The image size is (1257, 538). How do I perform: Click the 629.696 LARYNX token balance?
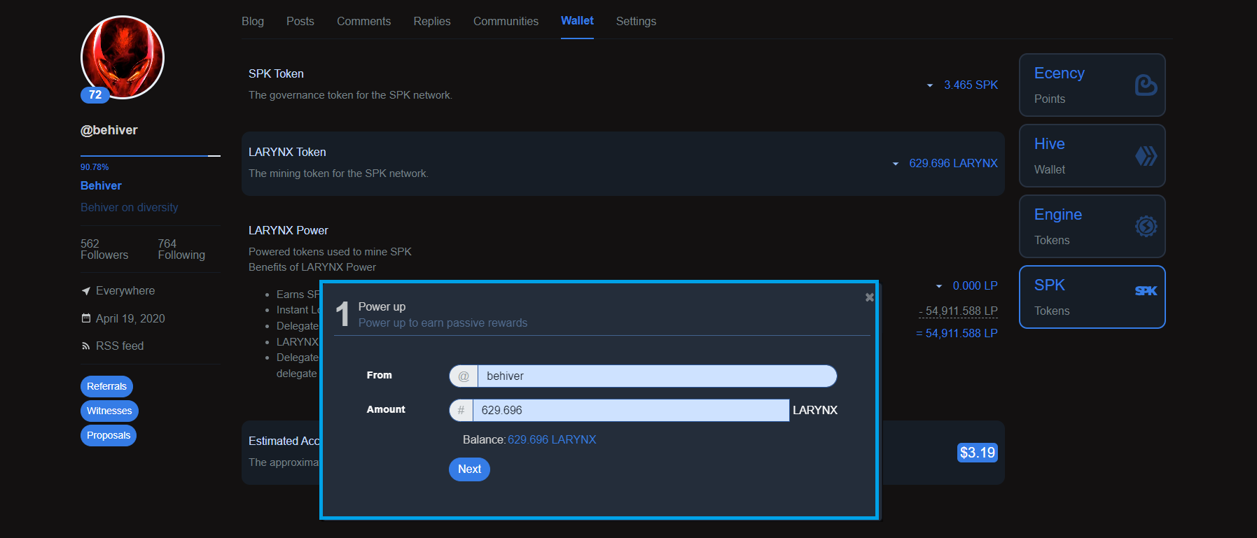point(953,164)
